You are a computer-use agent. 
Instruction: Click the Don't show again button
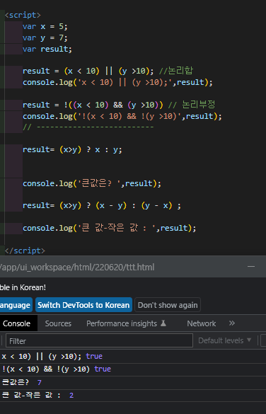pyautogui.click(x=168, y=305)
